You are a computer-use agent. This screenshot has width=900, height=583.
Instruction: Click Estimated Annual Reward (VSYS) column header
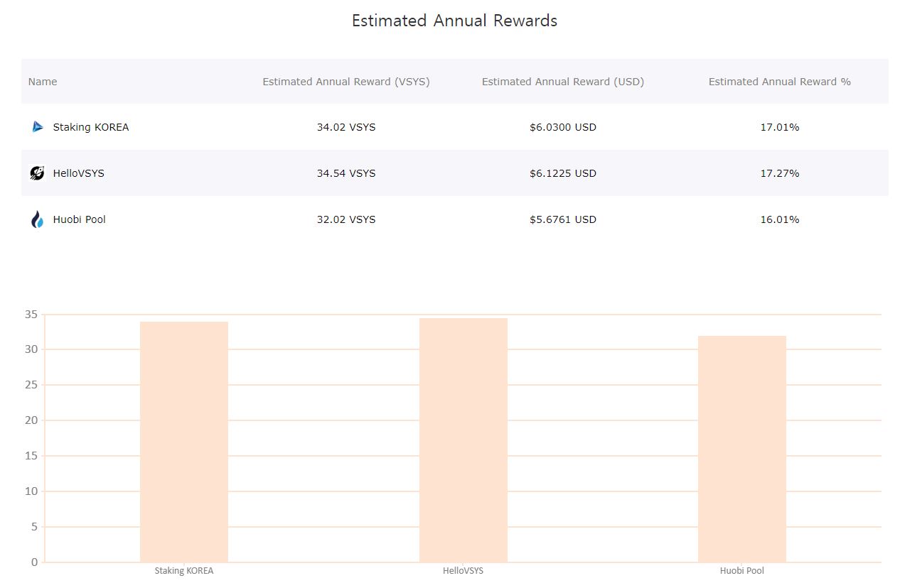[x=346, y=82]
